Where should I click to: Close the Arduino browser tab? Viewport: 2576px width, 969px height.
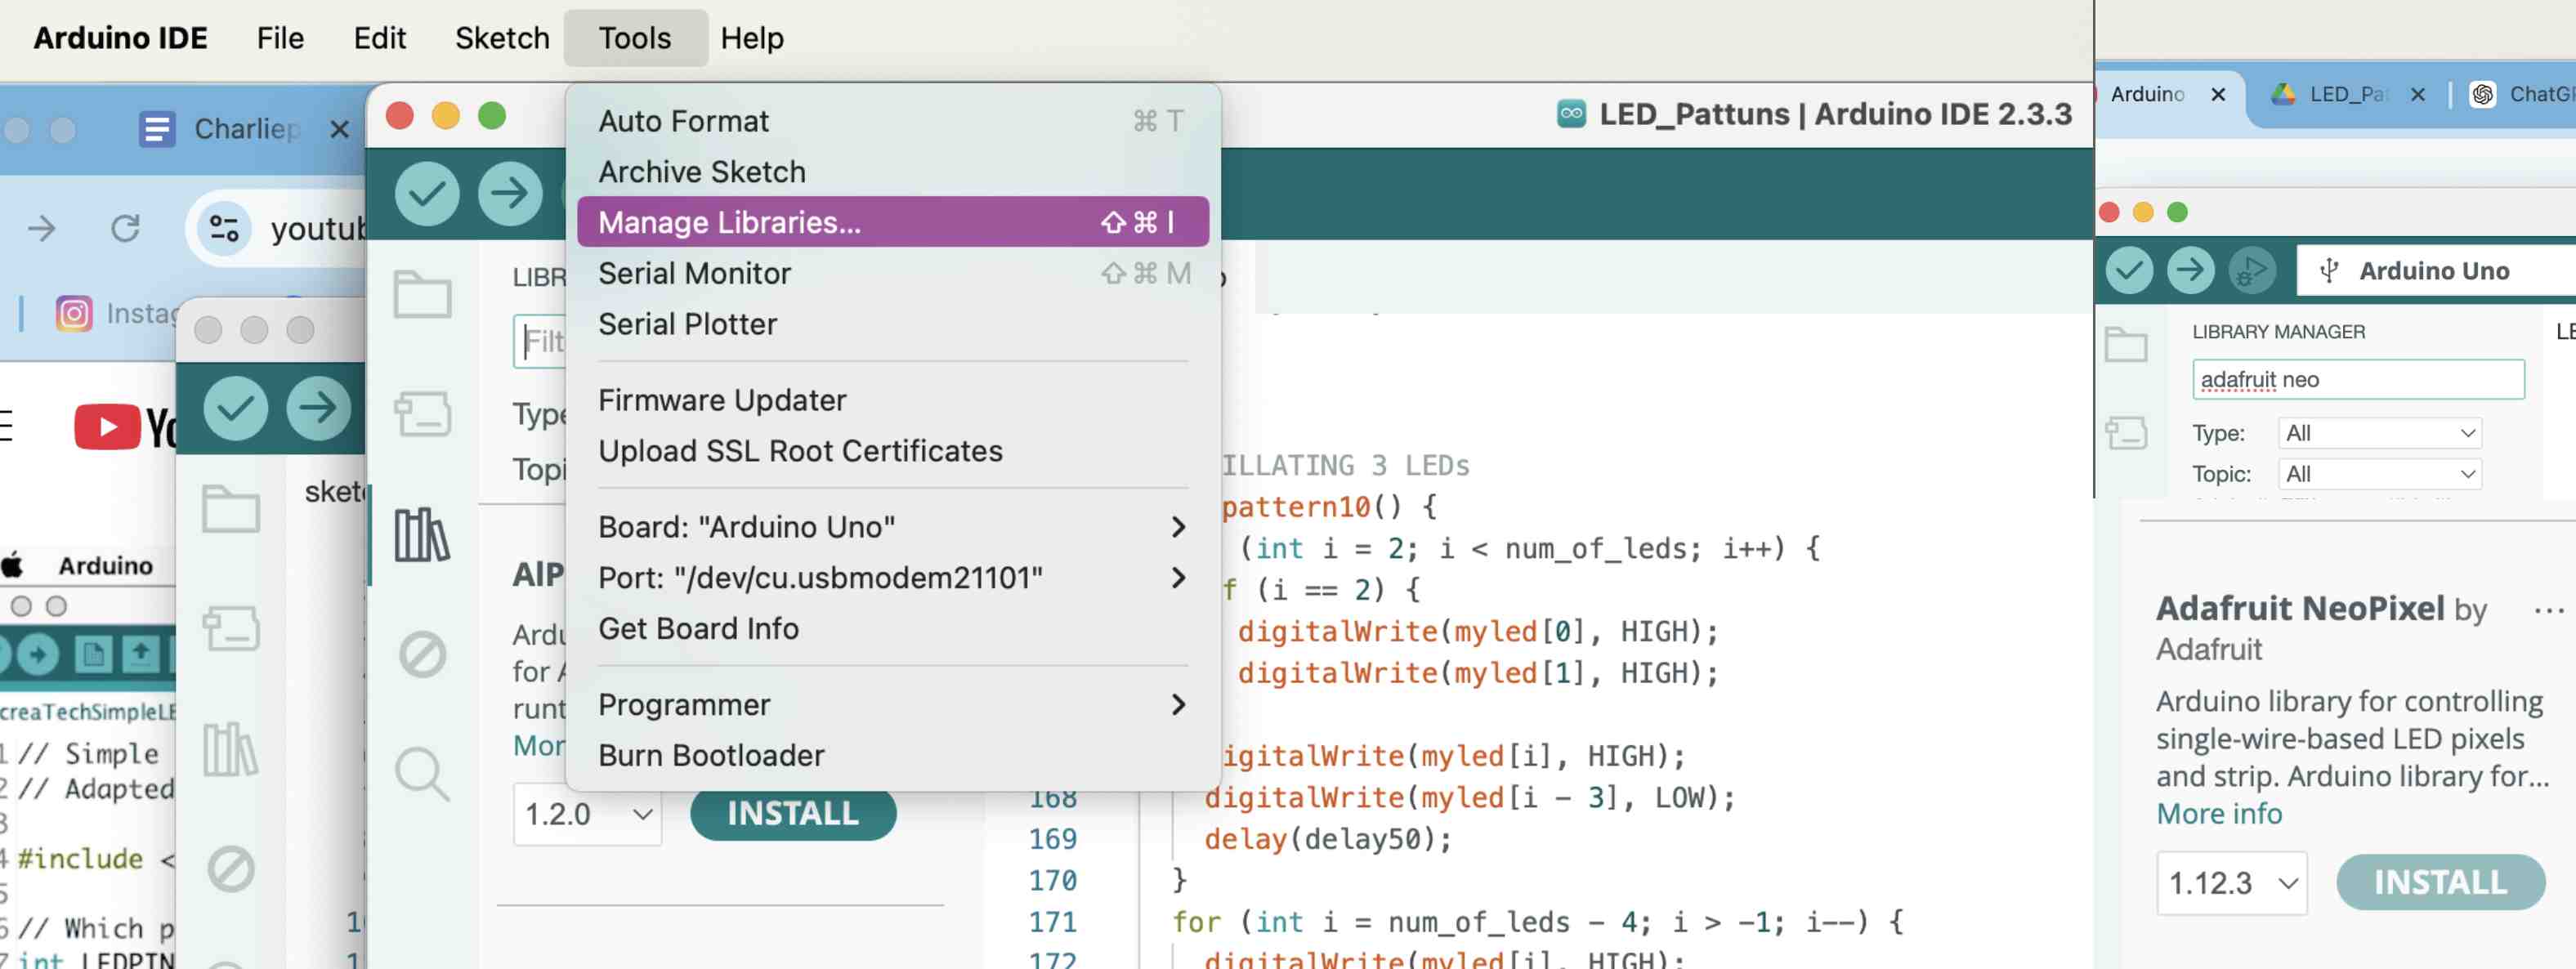click(x=2218, y=94)
